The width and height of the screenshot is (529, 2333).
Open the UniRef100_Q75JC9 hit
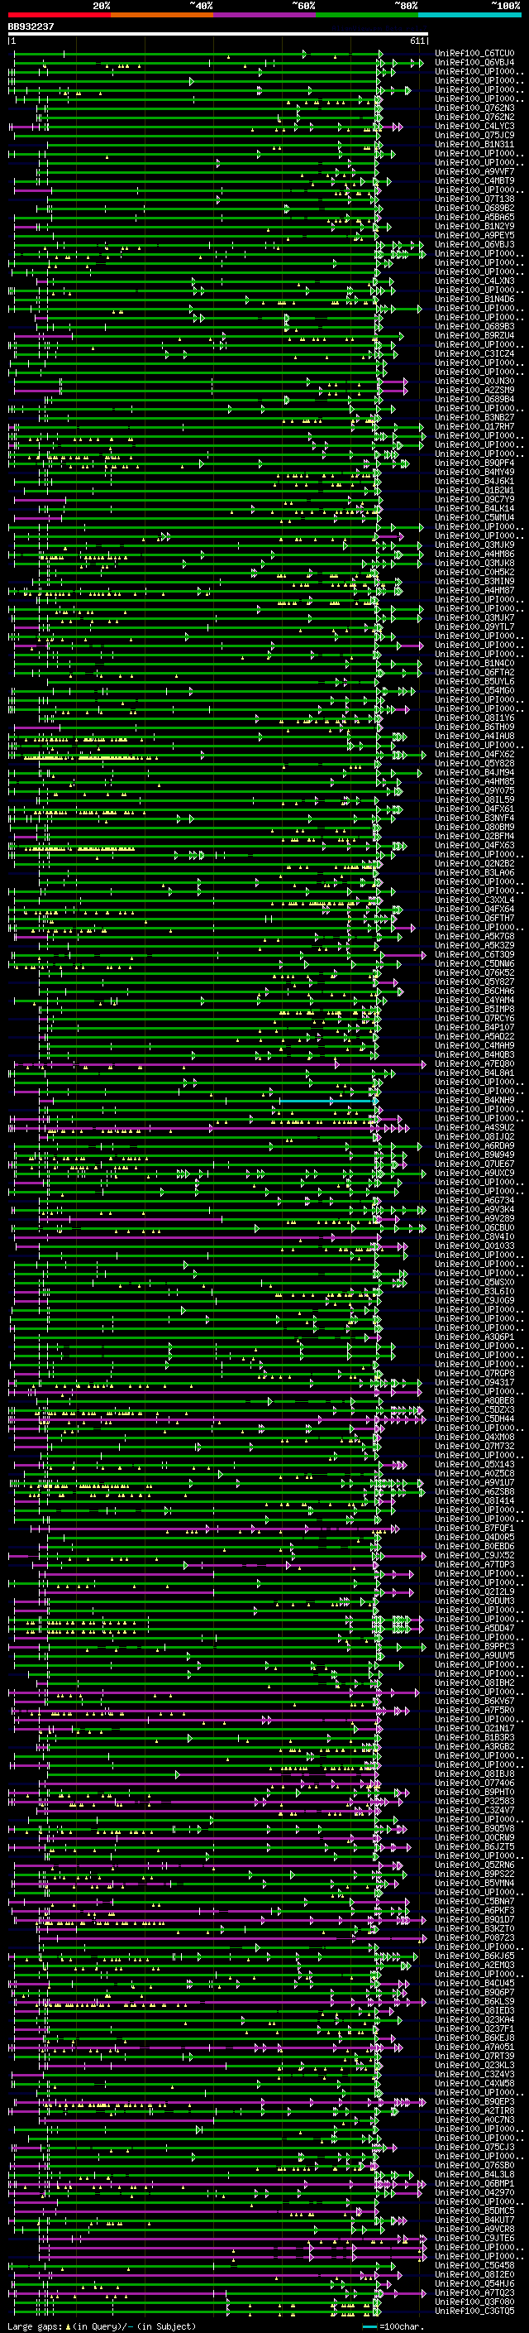click(x=474, y=135)
